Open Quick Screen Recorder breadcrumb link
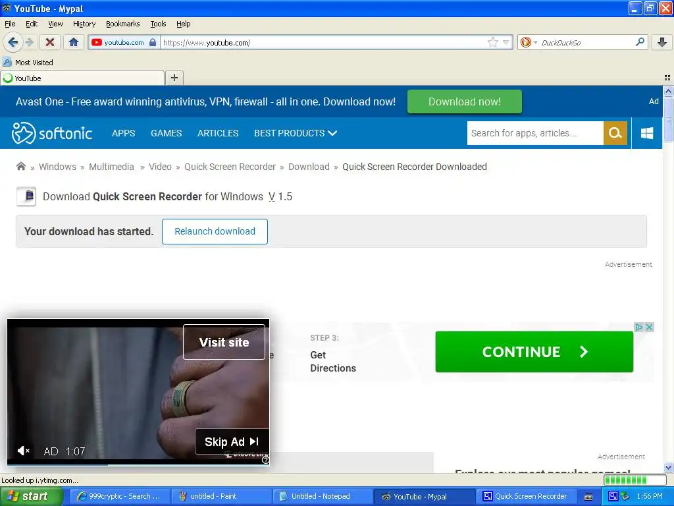 [230, 167]
